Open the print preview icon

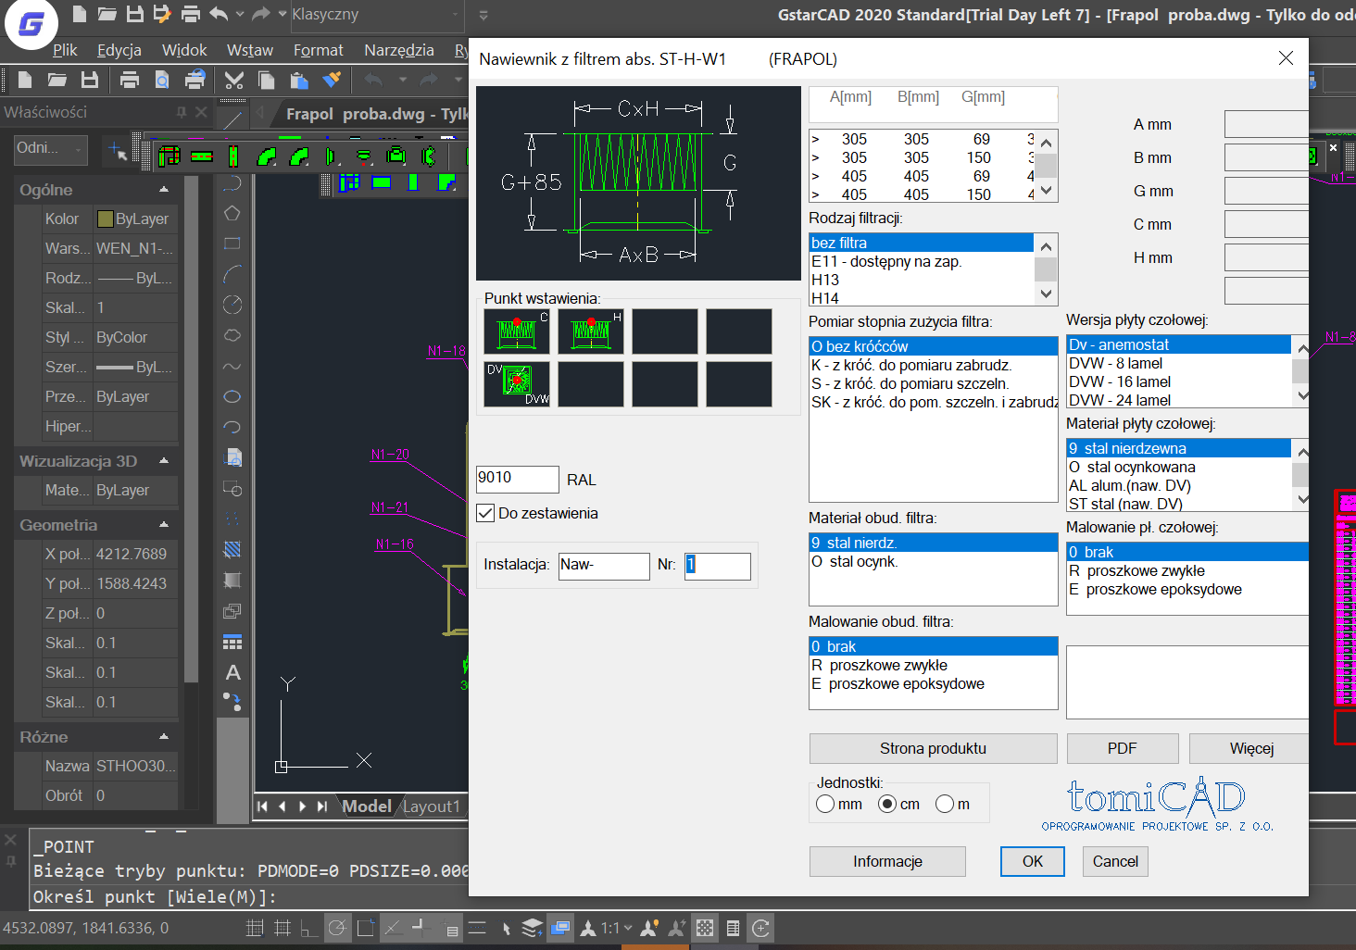coord(162,81)
